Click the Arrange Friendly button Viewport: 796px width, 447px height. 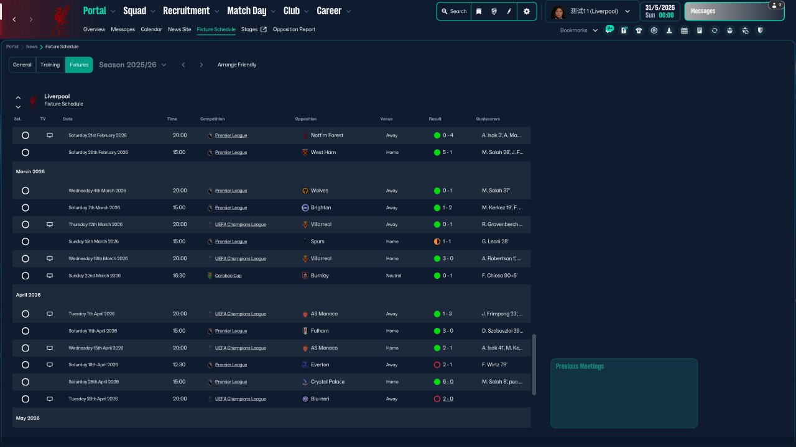[237, 65]
